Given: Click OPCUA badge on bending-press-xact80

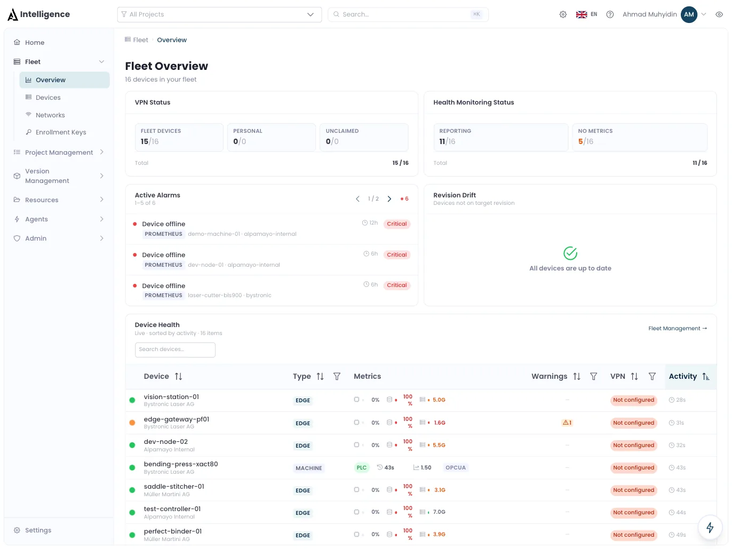Looking at the screenshot, I should 456,468.
